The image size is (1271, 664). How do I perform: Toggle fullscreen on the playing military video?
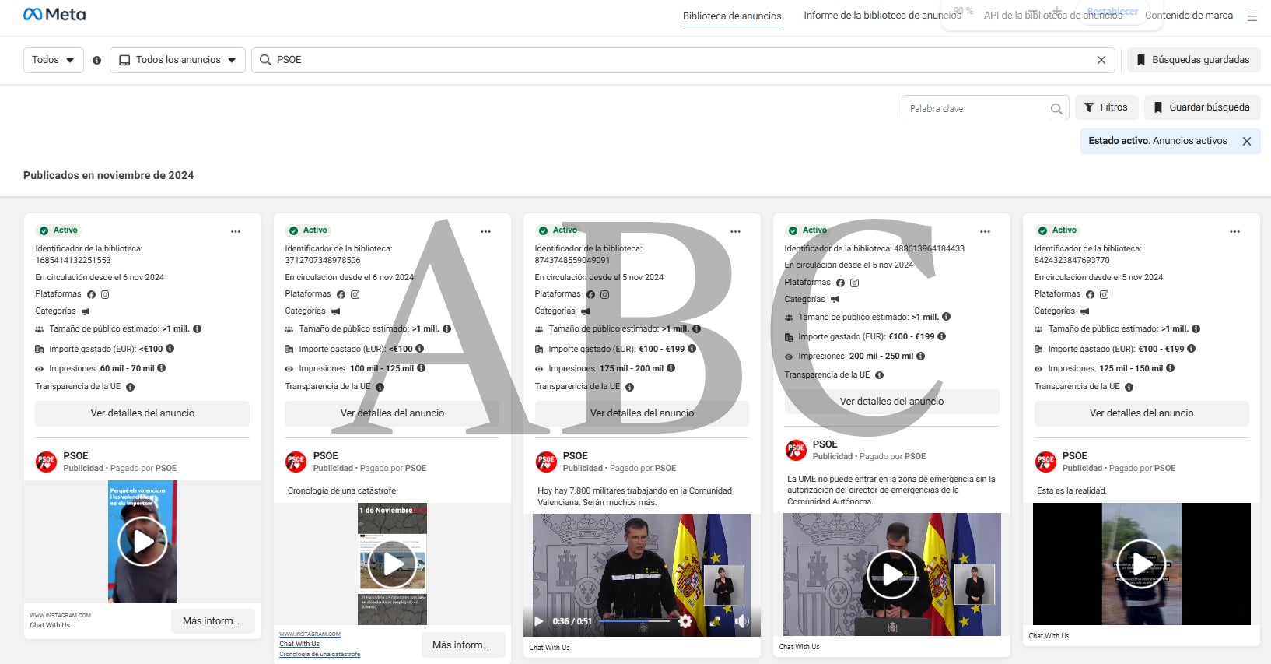(x=716, y=621)
